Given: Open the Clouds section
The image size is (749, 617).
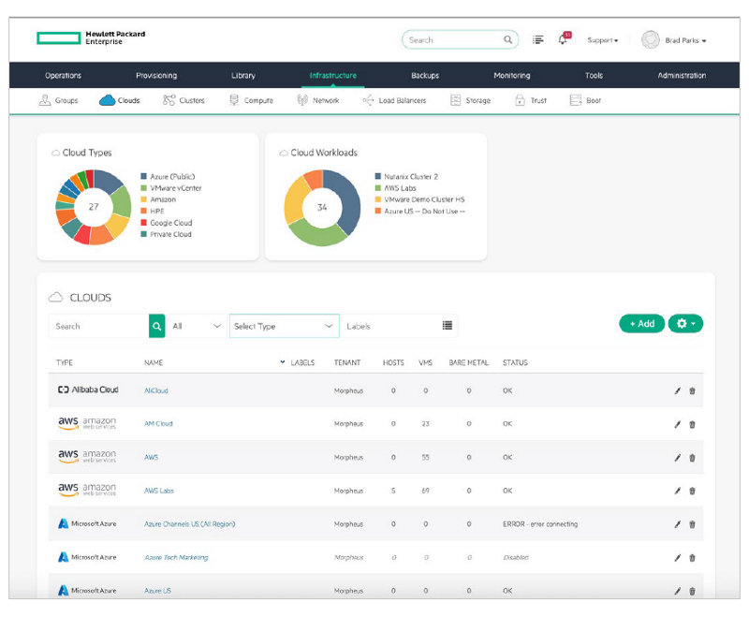Looking at the screenshot, I should click(x=120, y=100).
